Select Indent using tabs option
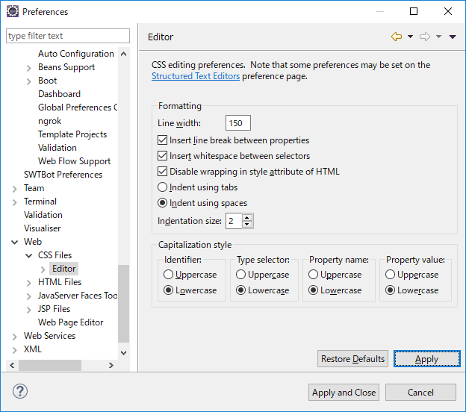The width and height of the screenshot is (466, 412). (163, 187)
